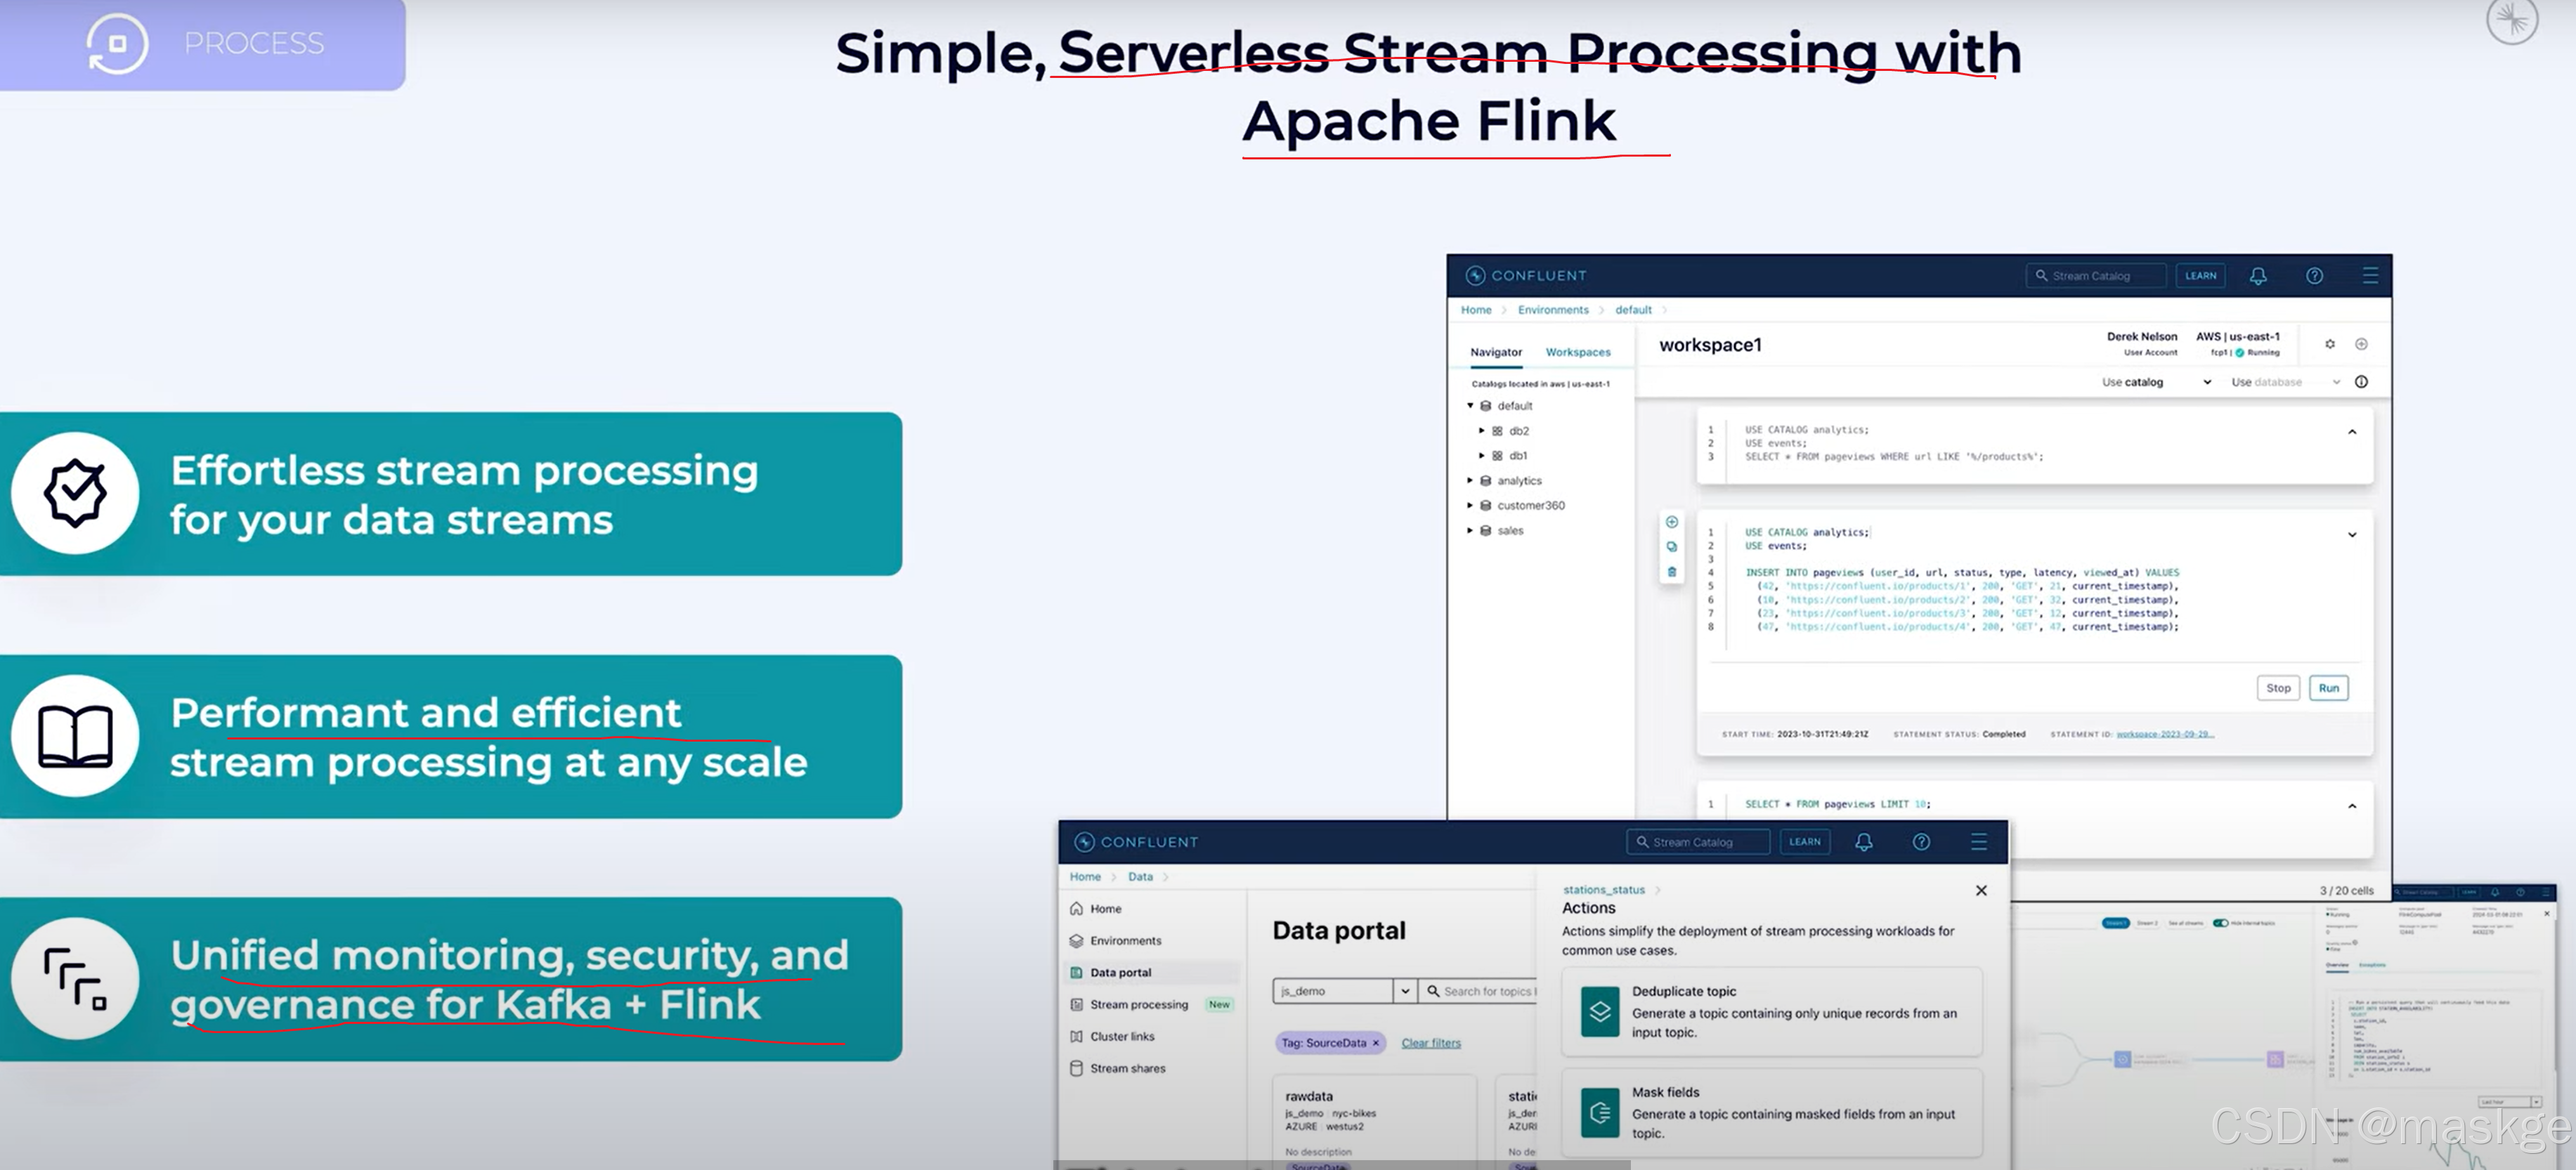Click the PROCESS circular arrow icon
This screenshot has height=1170, width=2576.
[x=117, y=43]
